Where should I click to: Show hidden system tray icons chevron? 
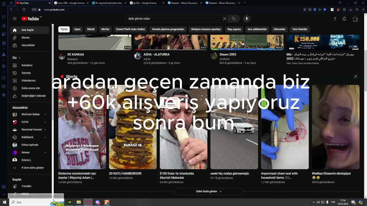tap(313, 202)
